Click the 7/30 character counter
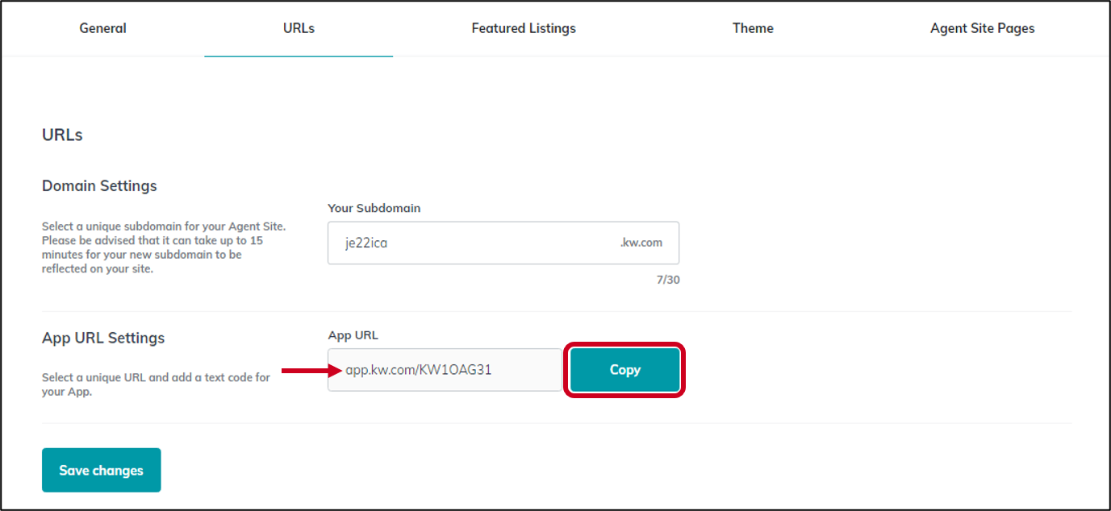This screenshot has height=511, width=1111. point(667,280)
